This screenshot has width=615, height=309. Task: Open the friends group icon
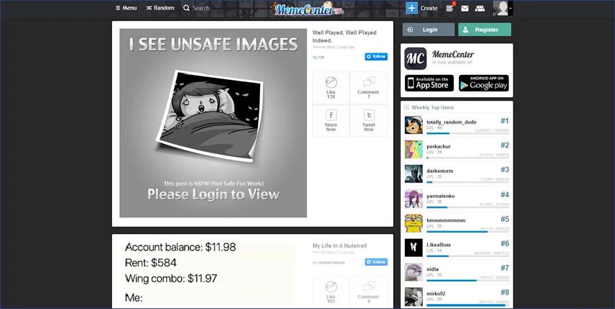tap(479, 8)
